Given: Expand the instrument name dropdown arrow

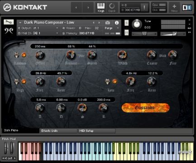Looking at the screenshot, I should tap(20, 23).
